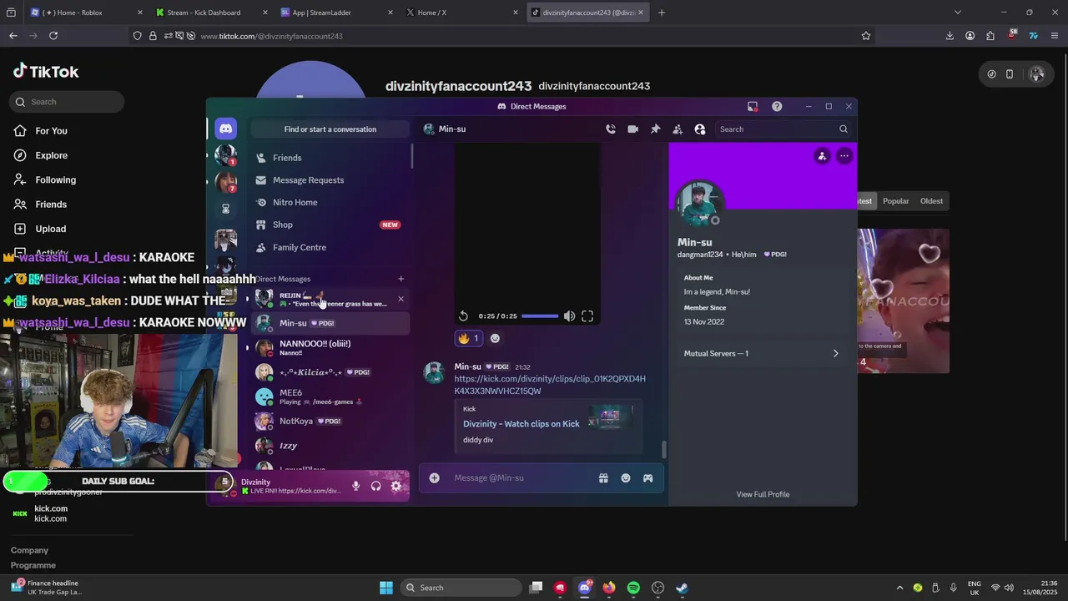
Task: Enter video fullscreen mode
Action: coord(587,316)
